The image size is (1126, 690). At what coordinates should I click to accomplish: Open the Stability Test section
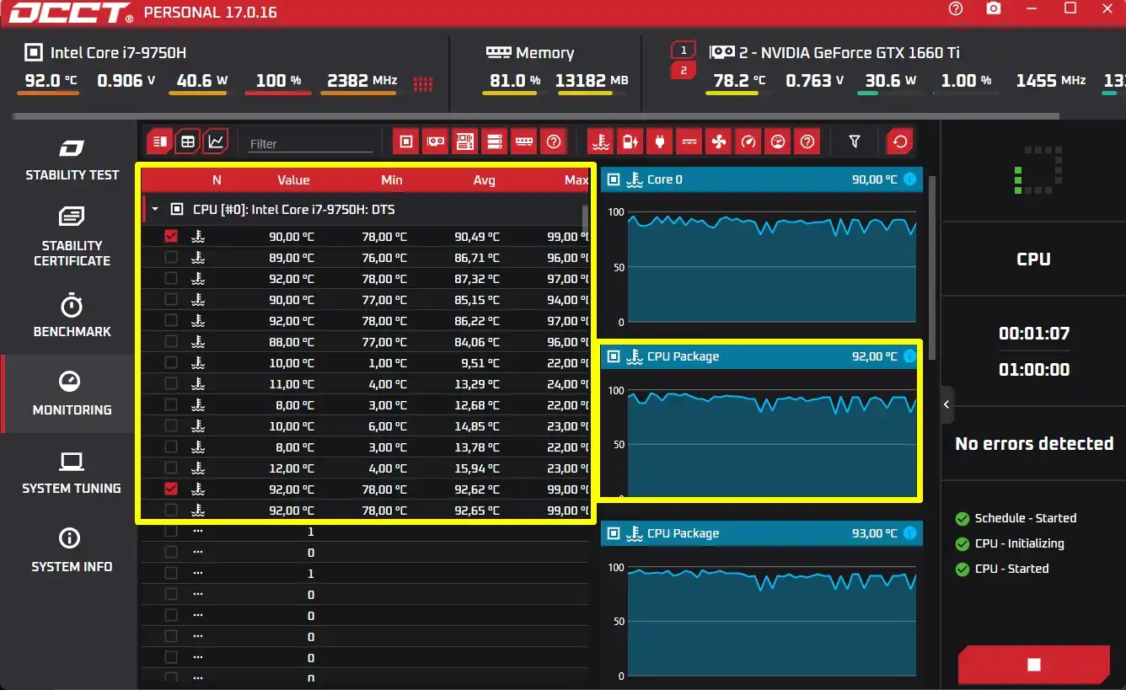coord(72,160)
